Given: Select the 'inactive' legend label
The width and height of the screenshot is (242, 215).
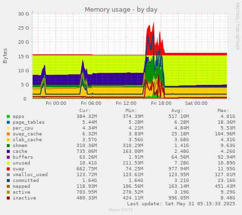Looking at the screenshot, I should pos(24,198).
